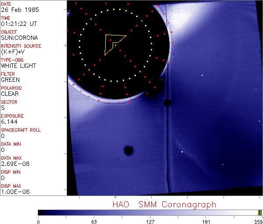Screen dimensions: 263x224
Task: Click the SPACECRAFT ROLL label
Action: (21, 130)
